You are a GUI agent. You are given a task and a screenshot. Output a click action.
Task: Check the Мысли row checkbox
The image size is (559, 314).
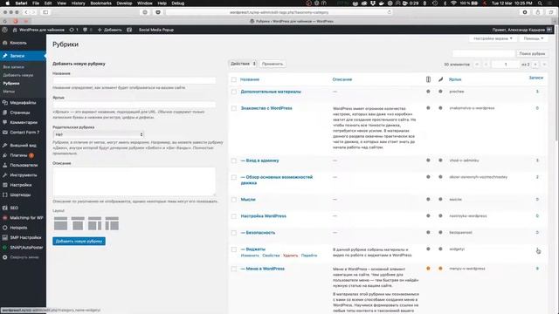(234, 200)
